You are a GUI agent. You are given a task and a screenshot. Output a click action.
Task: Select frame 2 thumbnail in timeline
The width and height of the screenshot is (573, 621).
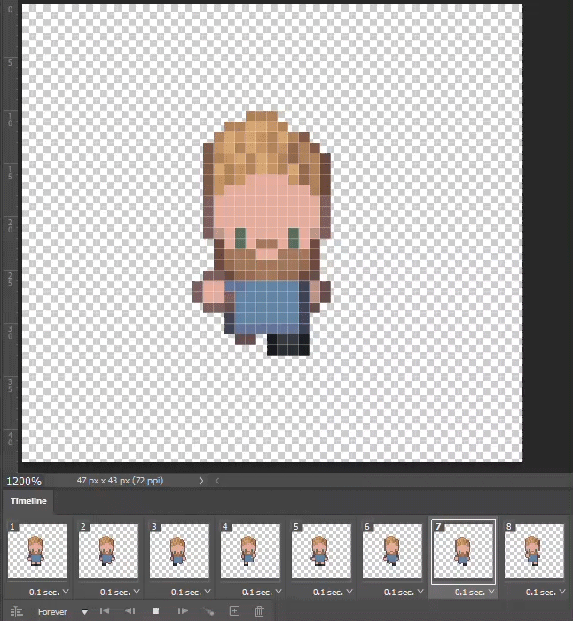[108, 551]
